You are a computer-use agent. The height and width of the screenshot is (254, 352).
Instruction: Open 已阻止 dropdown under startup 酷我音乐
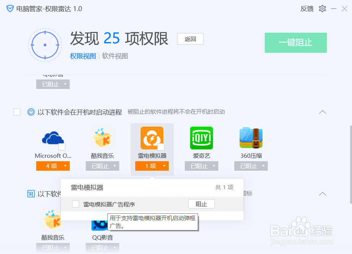pos(102,166)
